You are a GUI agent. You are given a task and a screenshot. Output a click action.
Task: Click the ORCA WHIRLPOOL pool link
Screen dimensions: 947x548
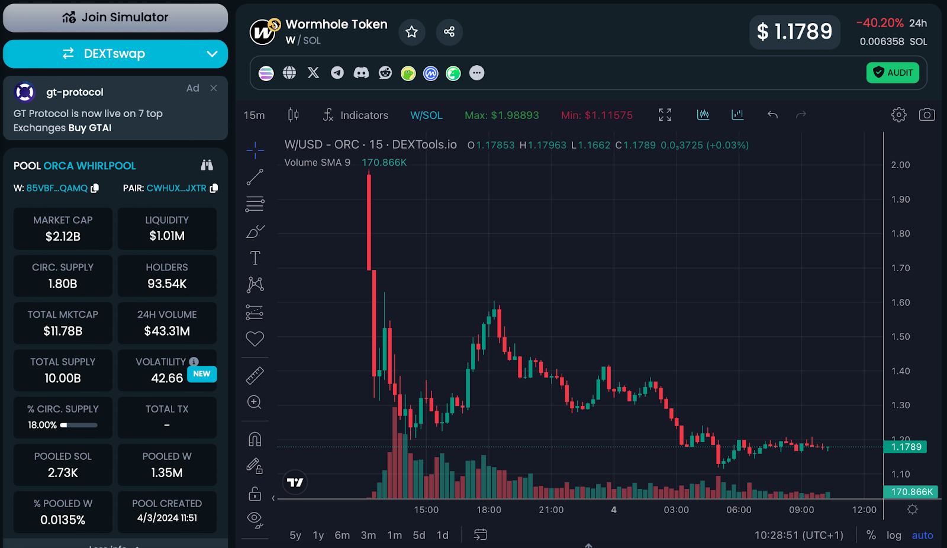tap(90, 166)
